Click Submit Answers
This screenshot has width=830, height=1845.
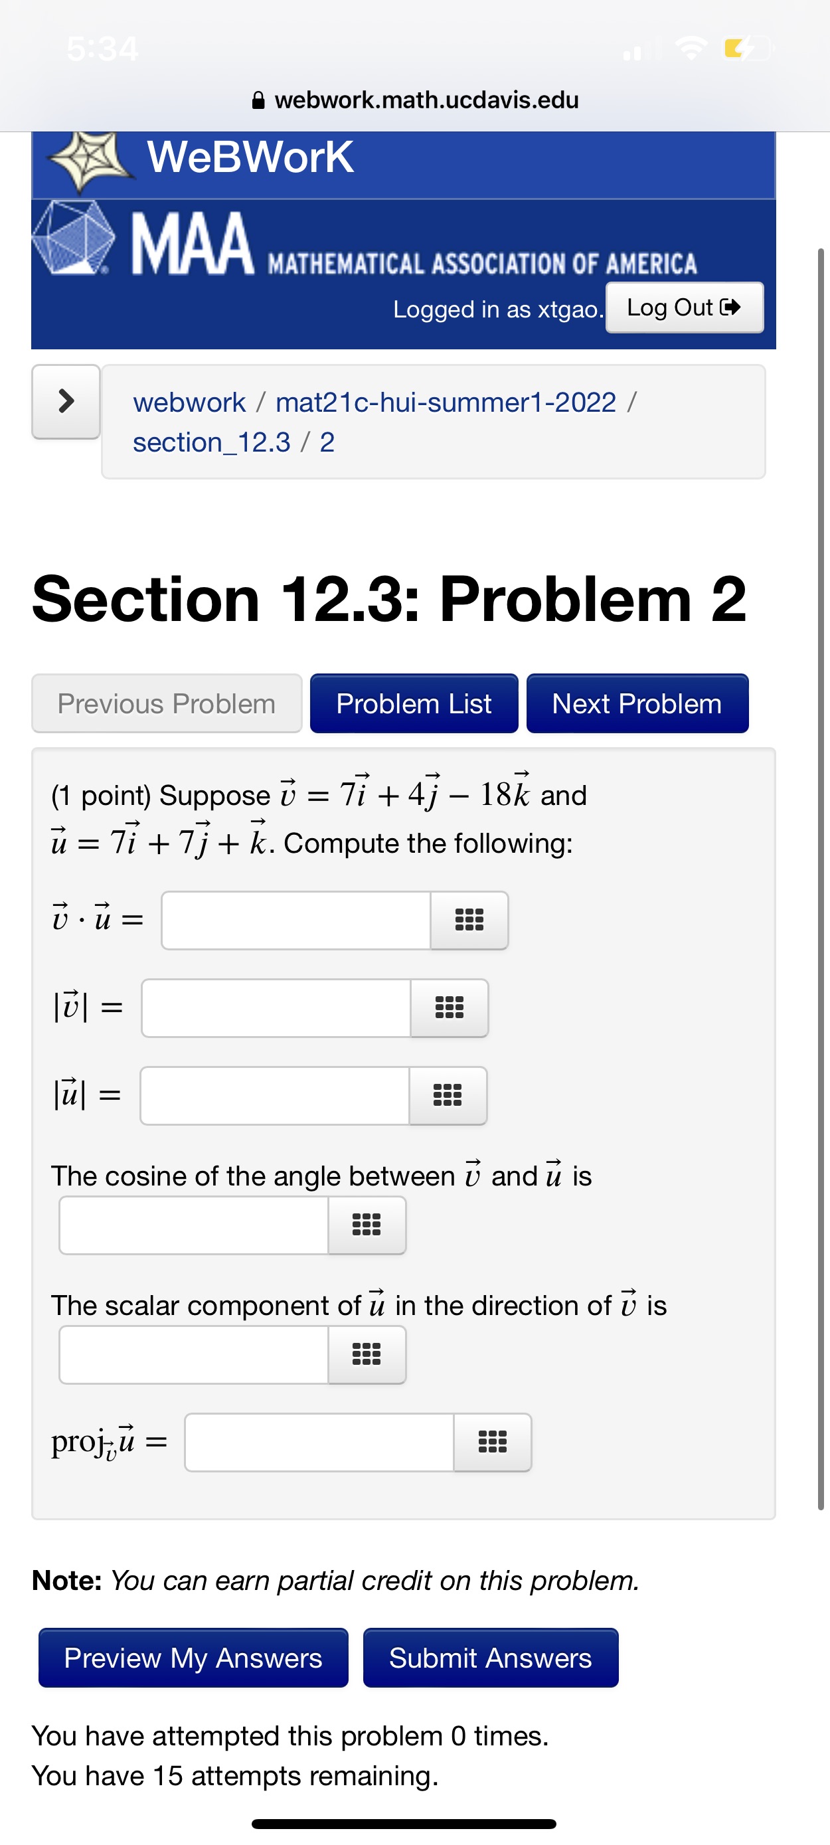490,1657
